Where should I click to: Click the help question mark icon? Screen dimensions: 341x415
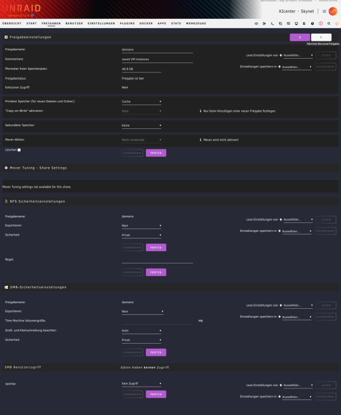pyautogui.click(x=312, y=24)
